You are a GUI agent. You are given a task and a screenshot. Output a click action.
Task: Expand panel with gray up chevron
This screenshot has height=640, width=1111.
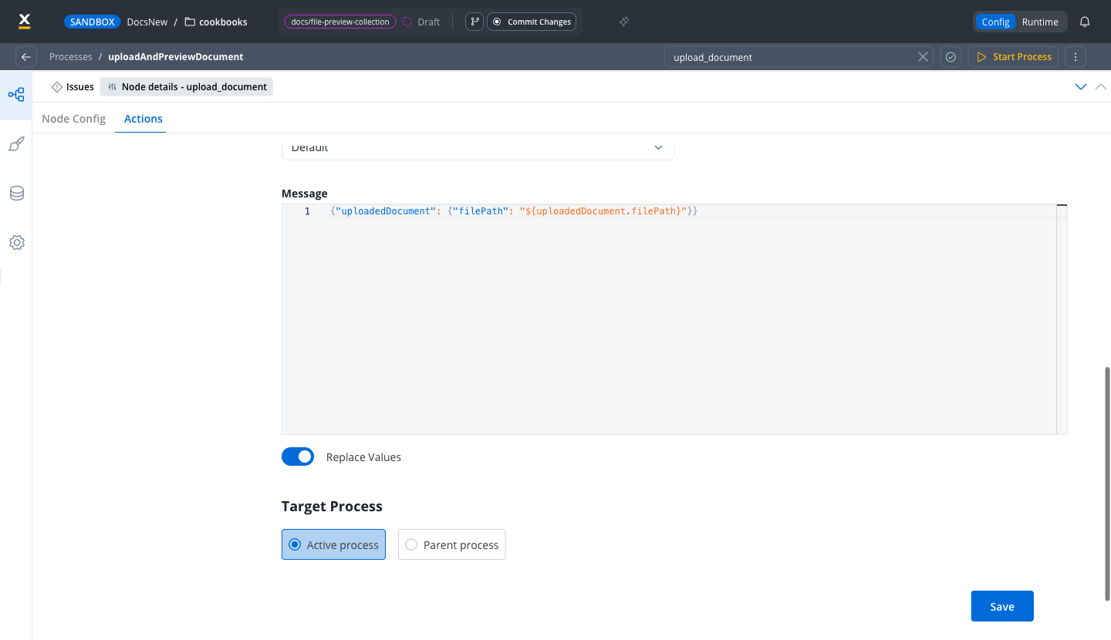point(1101,87)
